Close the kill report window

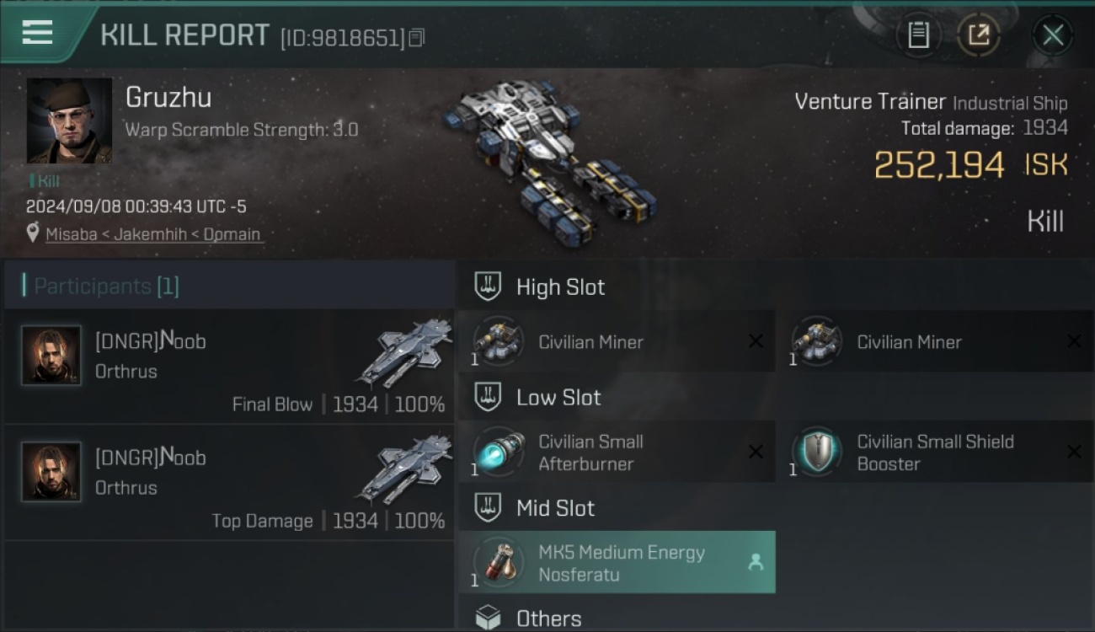[1052, 35]
